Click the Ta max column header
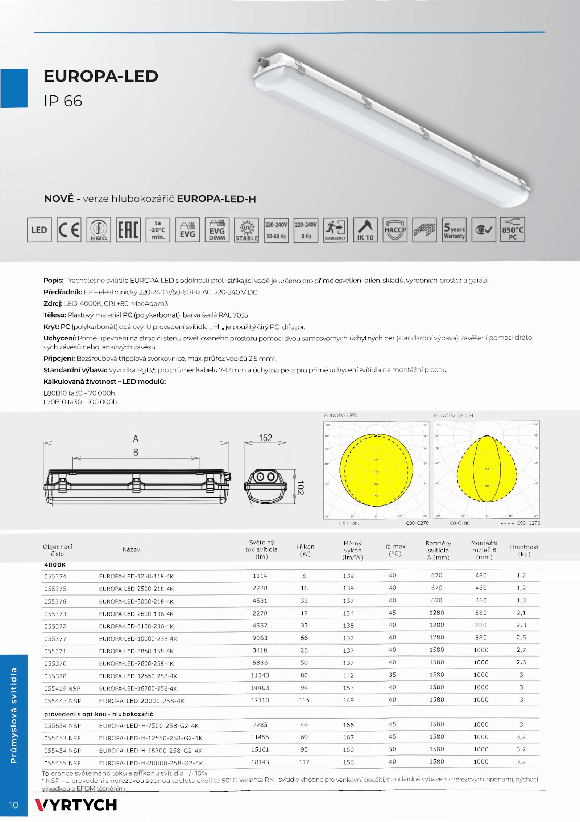 tap(395, 550)
